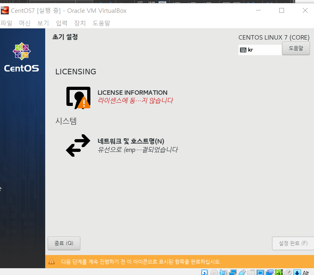Click the 종료 (Q) quit button

point(64,243)
